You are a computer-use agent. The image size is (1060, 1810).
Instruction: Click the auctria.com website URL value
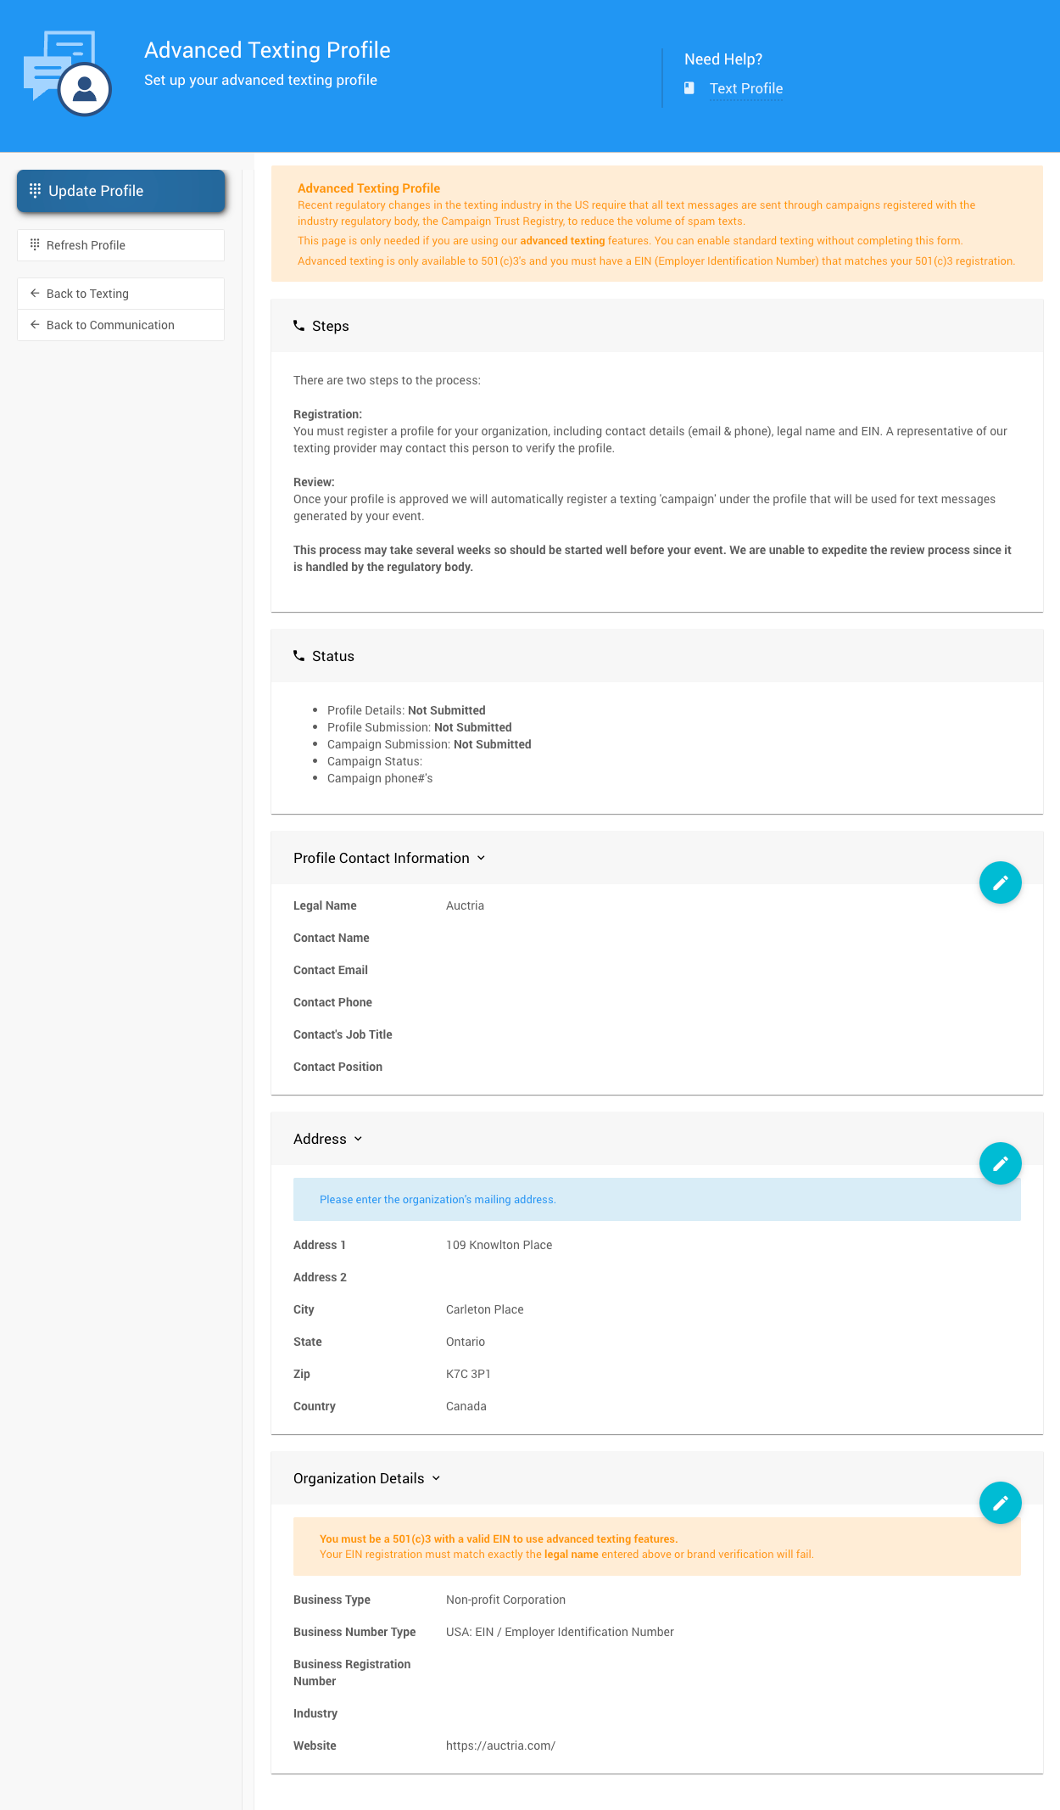pos(500,1746)
